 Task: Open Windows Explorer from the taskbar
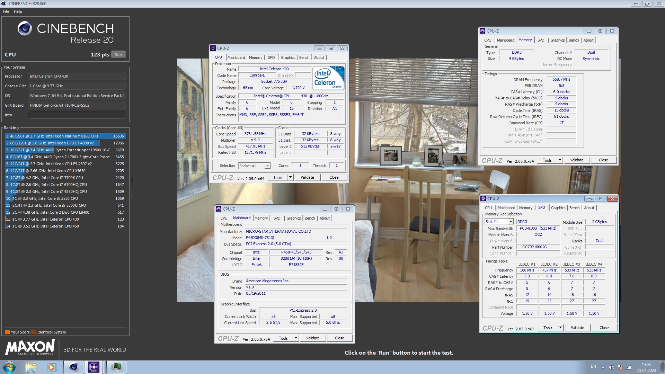[x=31, y=367]
